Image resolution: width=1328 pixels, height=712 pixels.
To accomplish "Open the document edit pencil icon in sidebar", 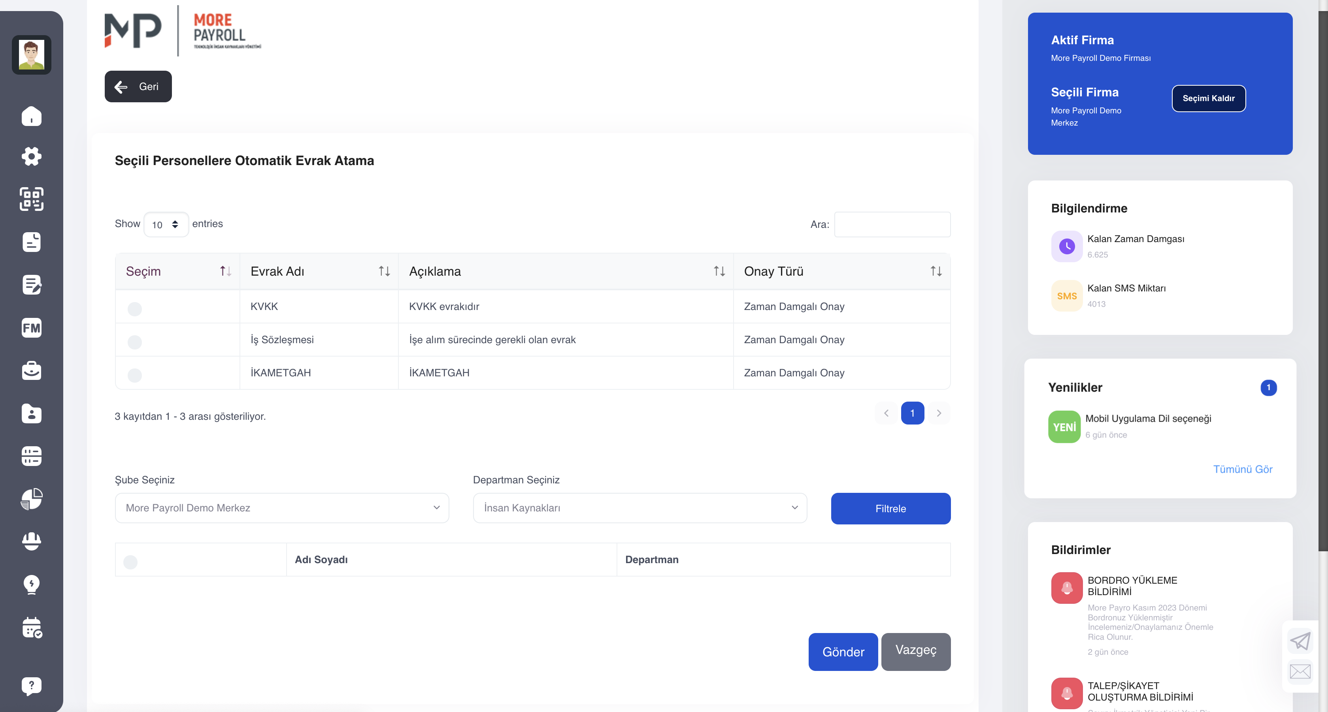I will click(32, 284).
